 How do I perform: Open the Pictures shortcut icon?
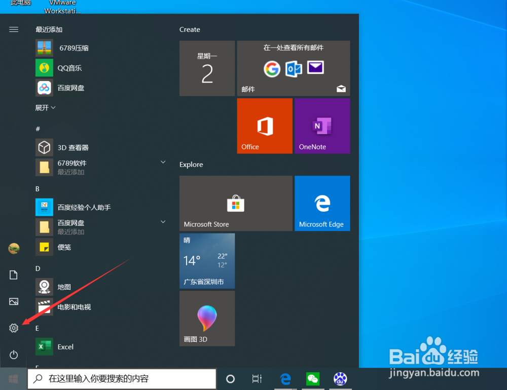(14, 301)
